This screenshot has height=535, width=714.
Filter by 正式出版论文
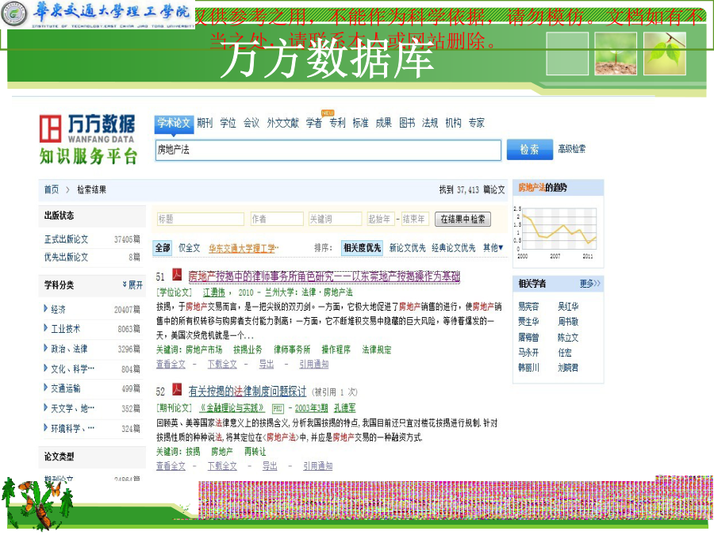point(67,239)
